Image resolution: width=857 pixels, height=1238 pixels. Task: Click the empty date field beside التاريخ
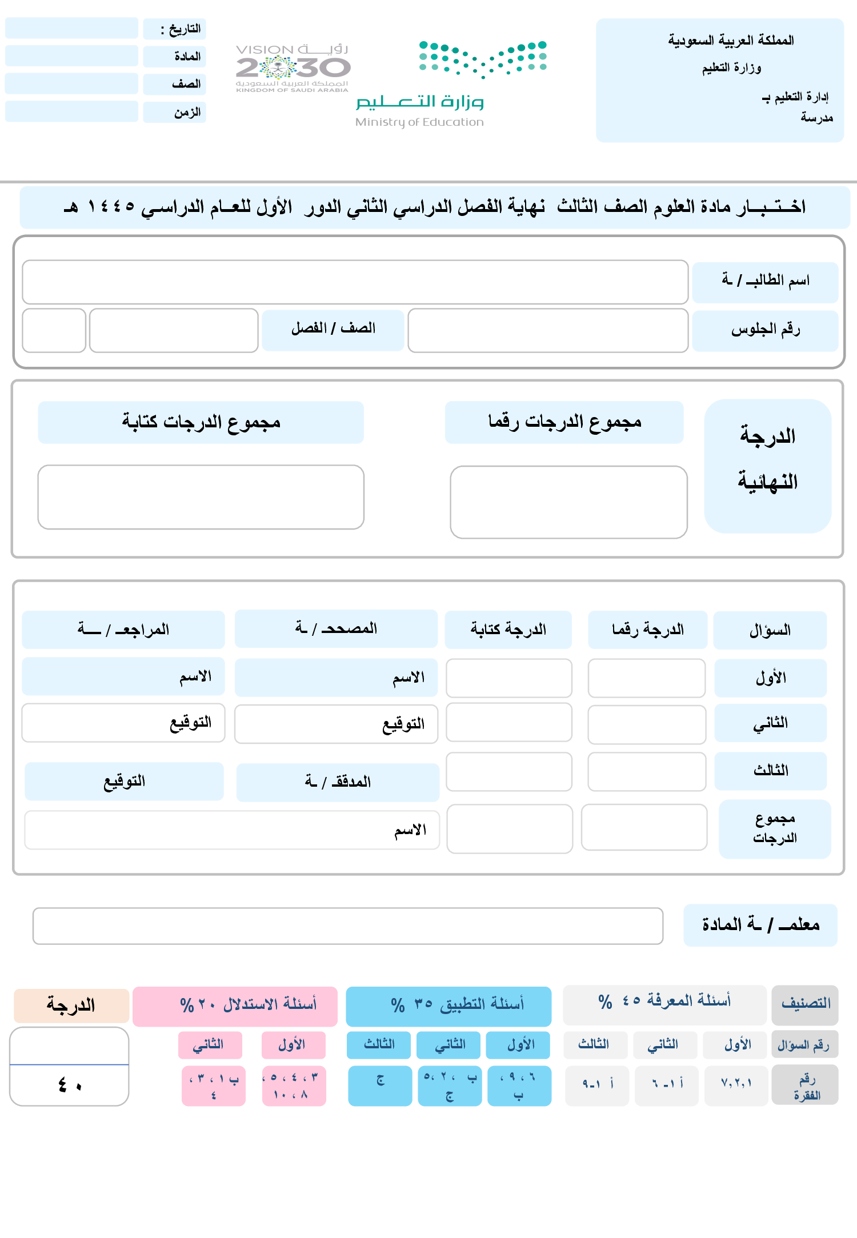[71, 28]
